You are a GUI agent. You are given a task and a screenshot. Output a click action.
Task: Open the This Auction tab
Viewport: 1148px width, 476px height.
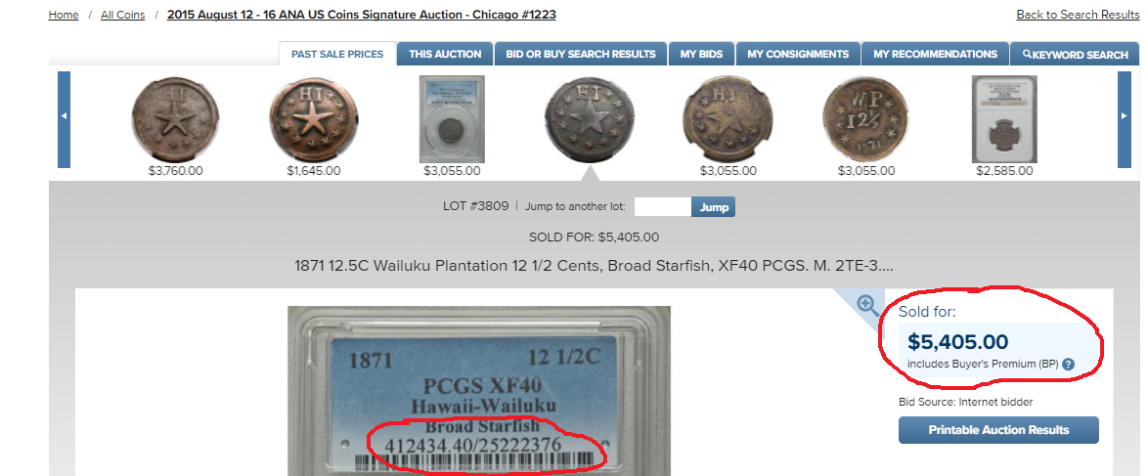pos(445,54)
